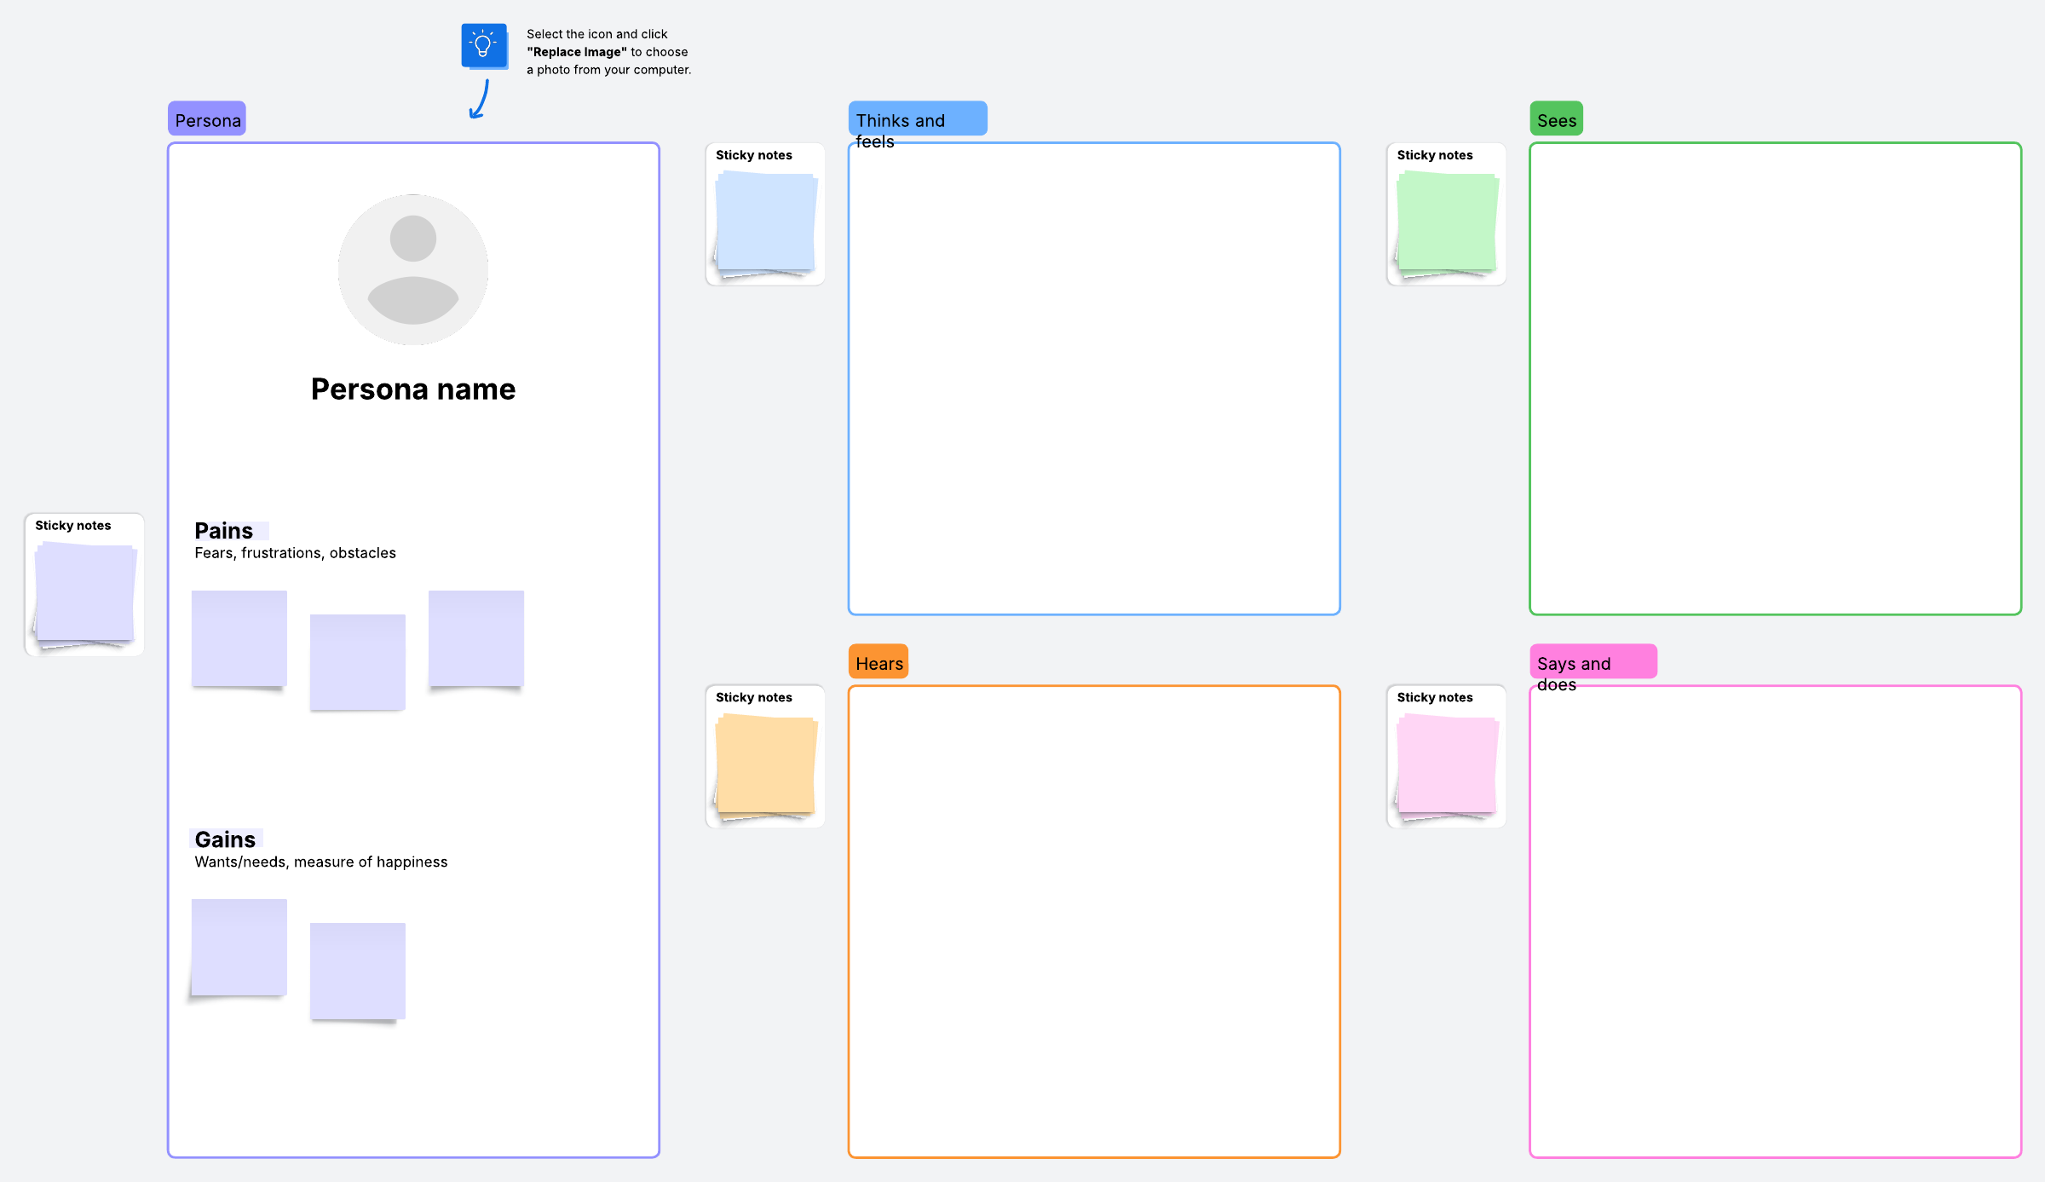This screenshot has height=1182, width=2045.
Task: Select second sticky note under Gains
Action: point(358,970)
